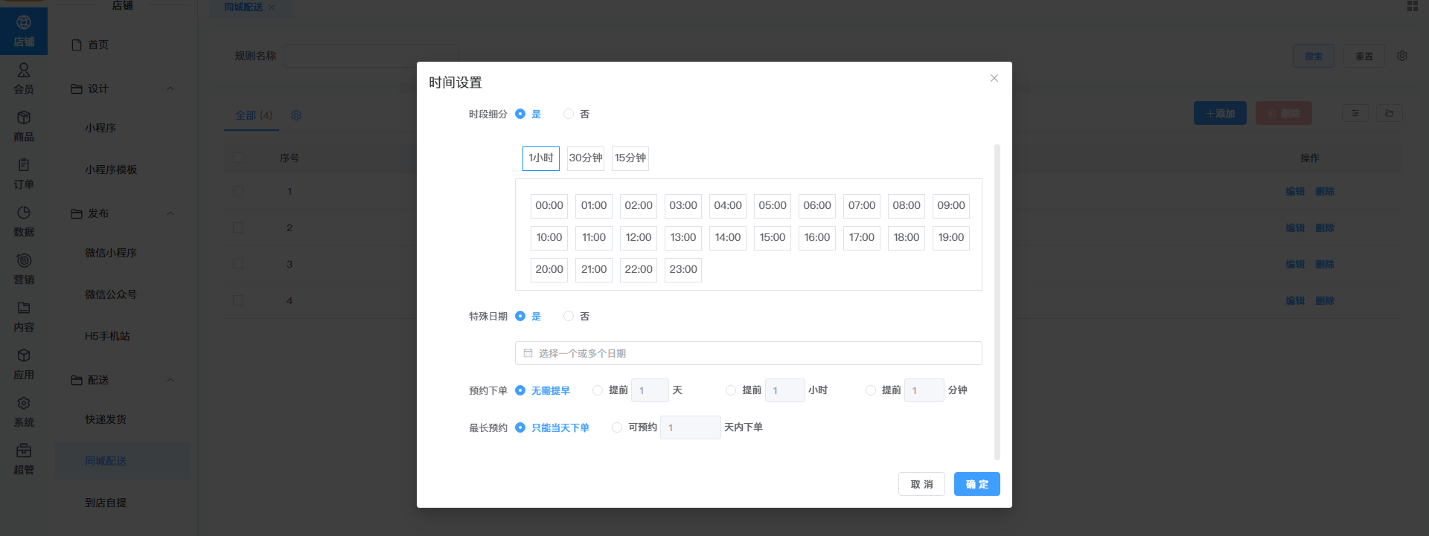This screenshot has height=536, width=1429.
Task: Switch to the 30分钟 interval tab
Action: pyautogui.click(x=586, y=158)
